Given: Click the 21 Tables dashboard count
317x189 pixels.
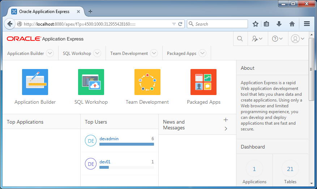Looking at the screenshot, I should (290, 169).
